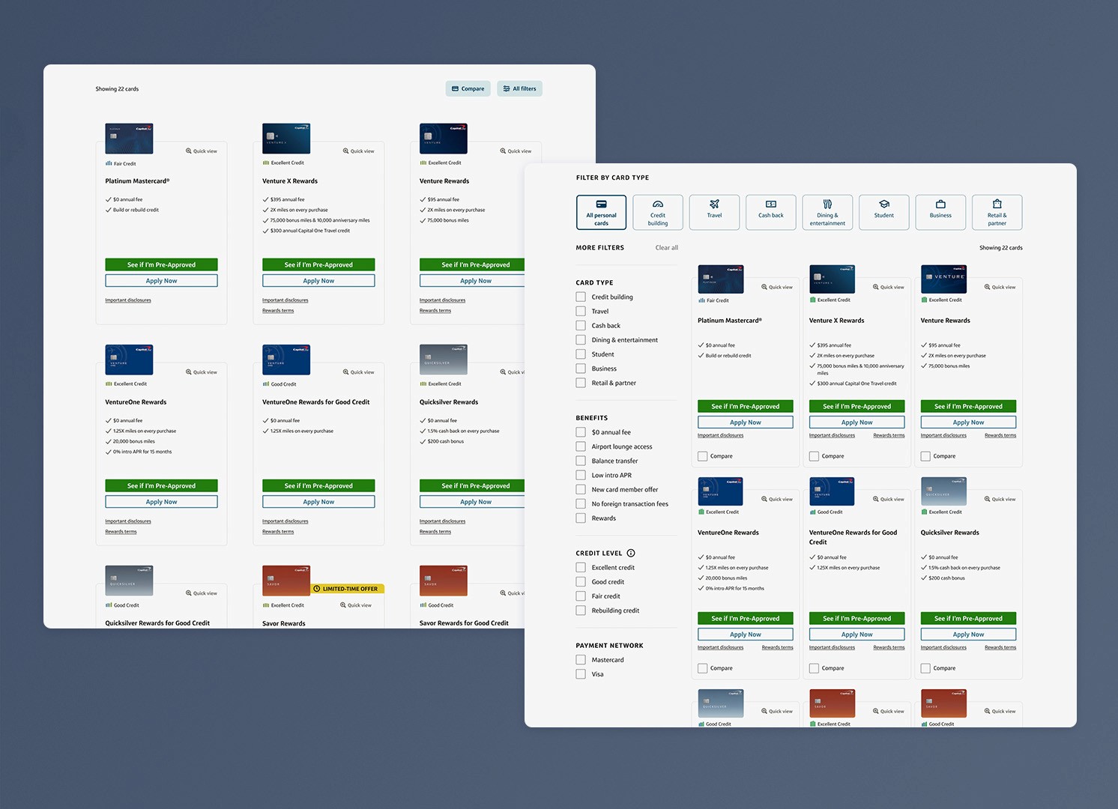The height and width of the screenshot is (809, 1118).
Task: Tick Compare checkbox under Platinum Mastercard
Action: pyautogui.click(x=702, y=455)
